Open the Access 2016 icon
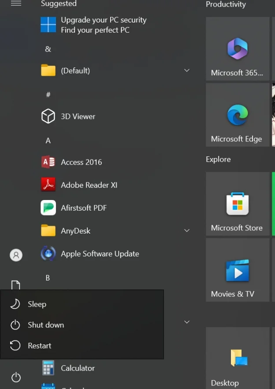 point(48,162)
